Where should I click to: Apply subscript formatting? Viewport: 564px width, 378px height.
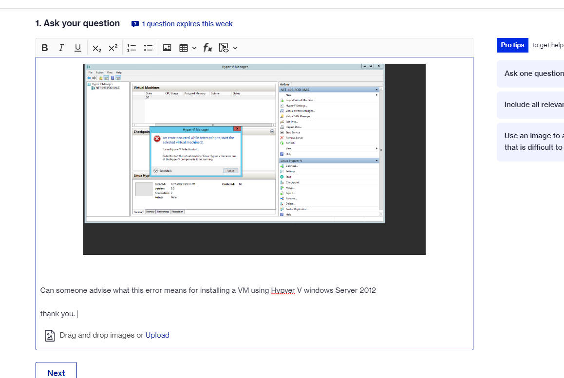(97, 48)
